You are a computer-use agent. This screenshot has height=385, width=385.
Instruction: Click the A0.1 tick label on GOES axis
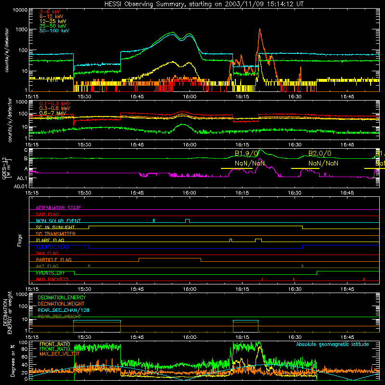tap(22, 178)
